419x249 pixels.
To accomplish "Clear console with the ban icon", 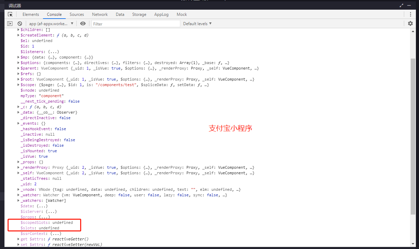I will (20, 23).
